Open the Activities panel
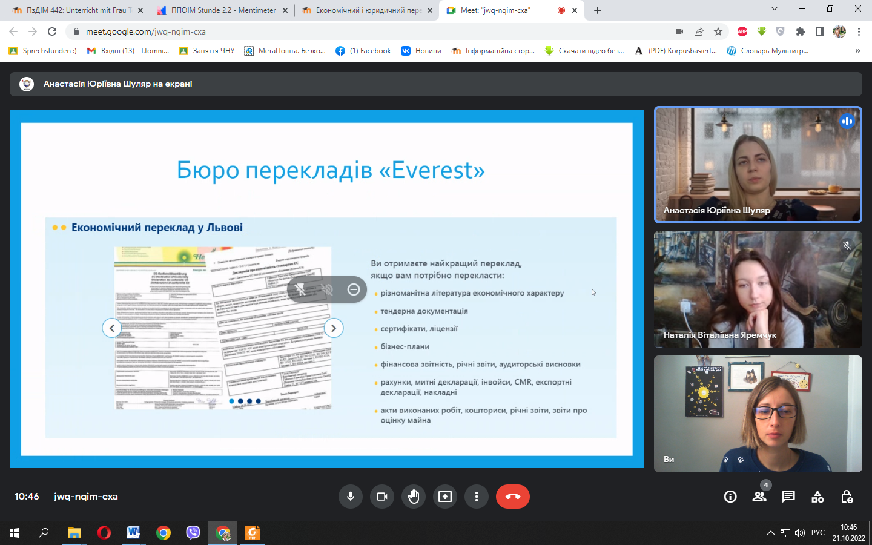This screenshot has width=872, height=545. click(x=817, y=497)
